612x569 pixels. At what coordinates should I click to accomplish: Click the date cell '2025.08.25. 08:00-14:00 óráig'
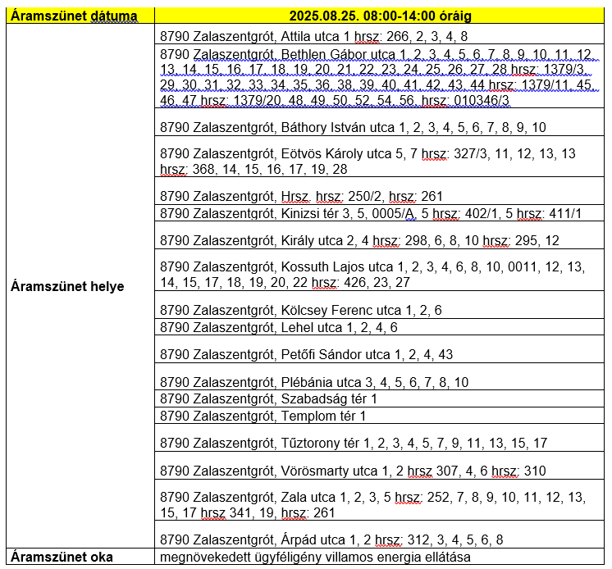(x=379, y=16)
